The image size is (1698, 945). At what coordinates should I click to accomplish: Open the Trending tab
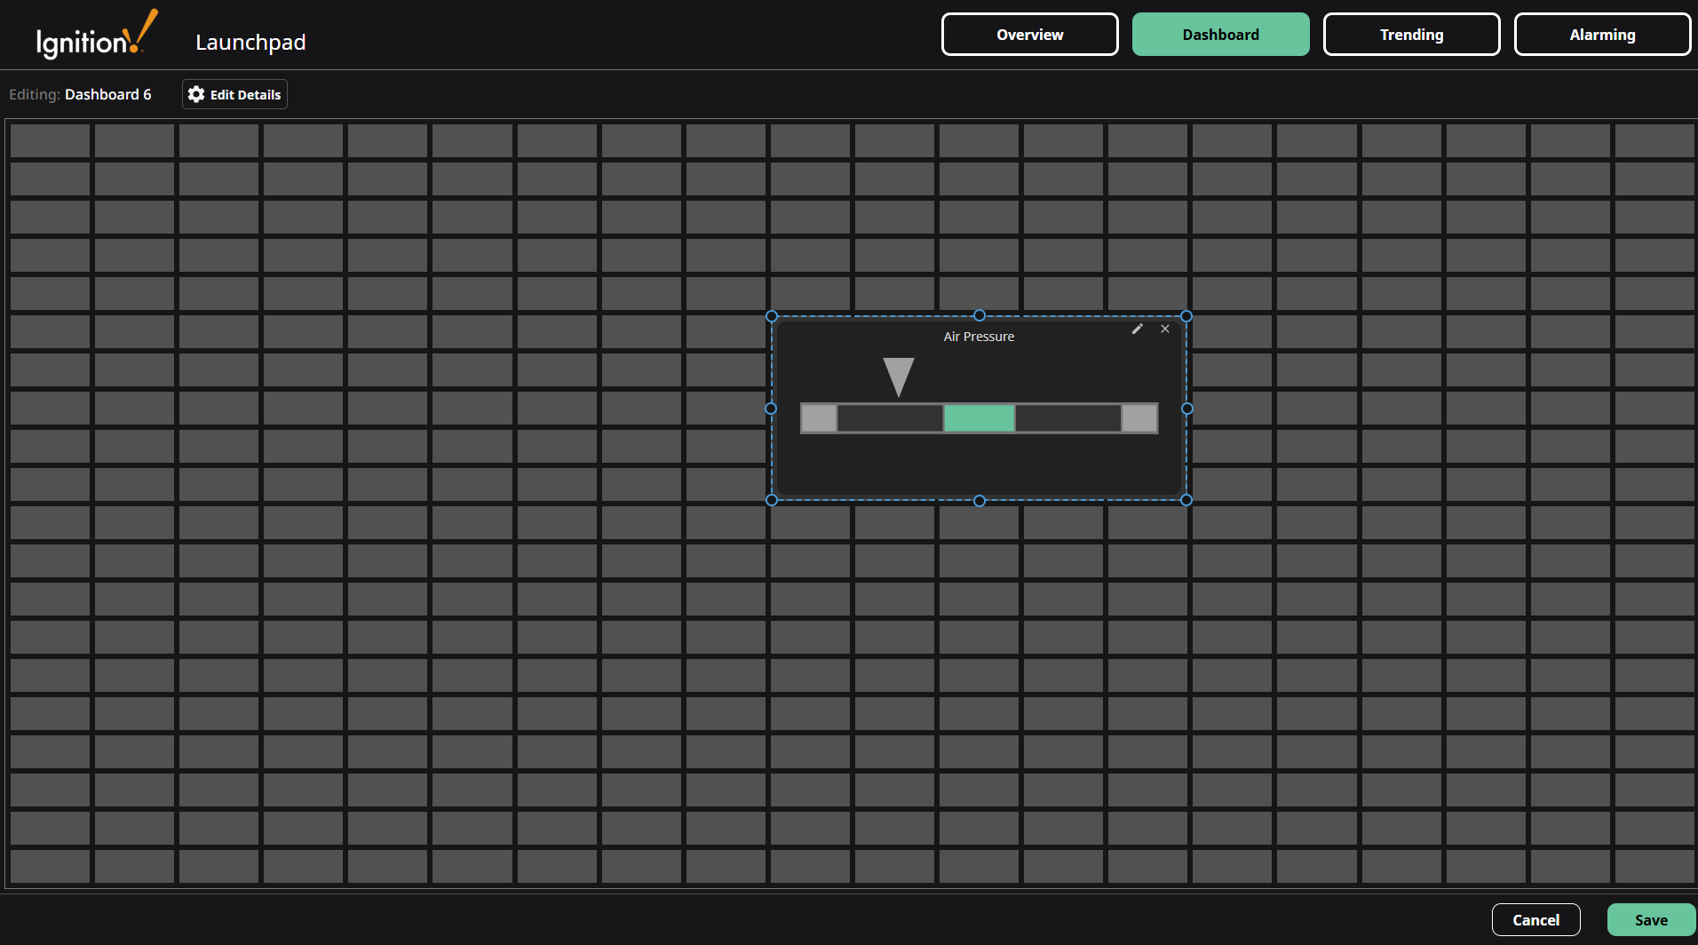1411,34
